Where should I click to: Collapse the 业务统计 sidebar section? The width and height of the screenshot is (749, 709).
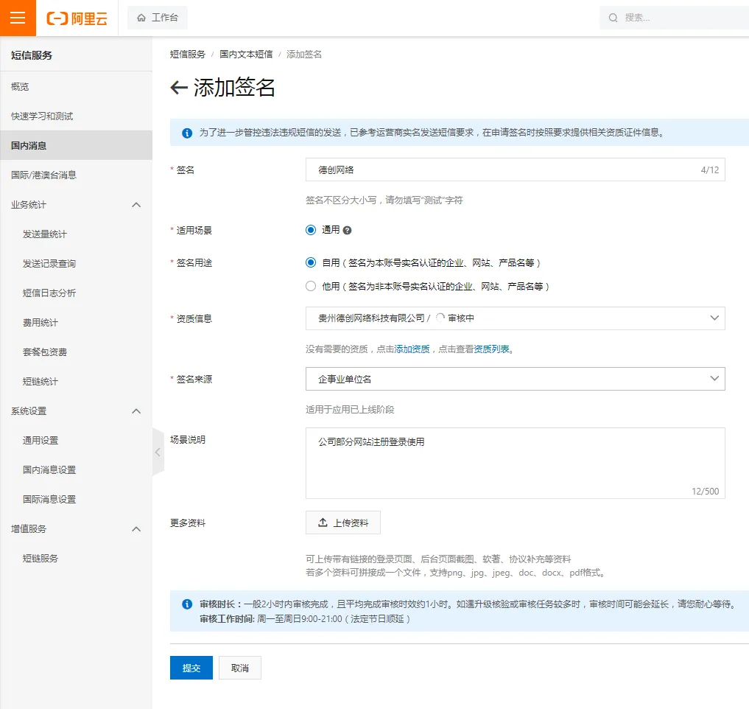point(136,204)
